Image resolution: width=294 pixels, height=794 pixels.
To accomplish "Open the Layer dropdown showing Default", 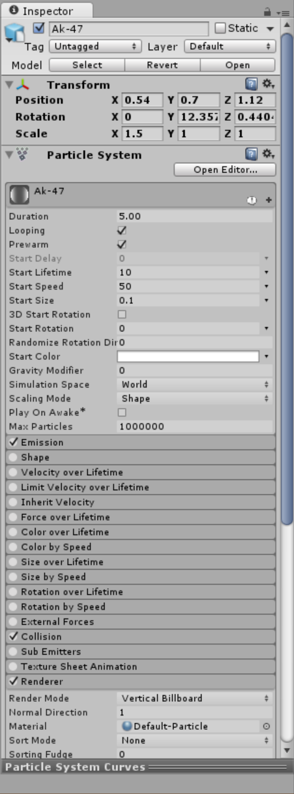I will [230, 47].
